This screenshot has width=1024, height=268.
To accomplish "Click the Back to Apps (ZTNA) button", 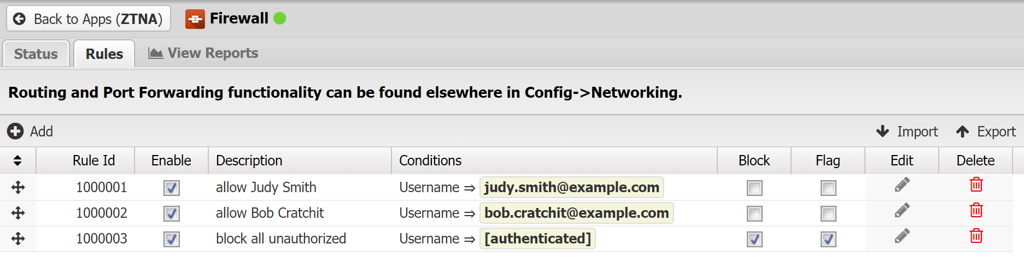I will point(89,19).
